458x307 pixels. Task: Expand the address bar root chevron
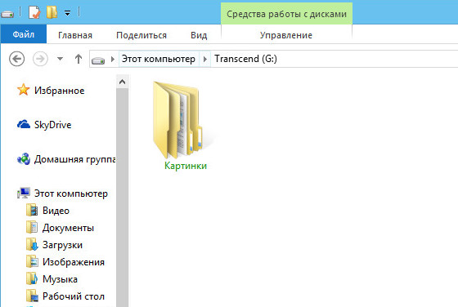[x=113, y=59]
